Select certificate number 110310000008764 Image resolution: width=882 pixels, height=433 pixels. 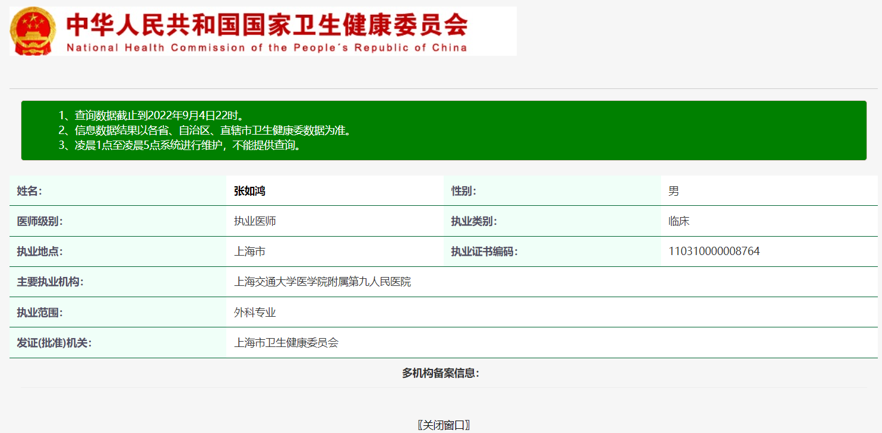714,251
